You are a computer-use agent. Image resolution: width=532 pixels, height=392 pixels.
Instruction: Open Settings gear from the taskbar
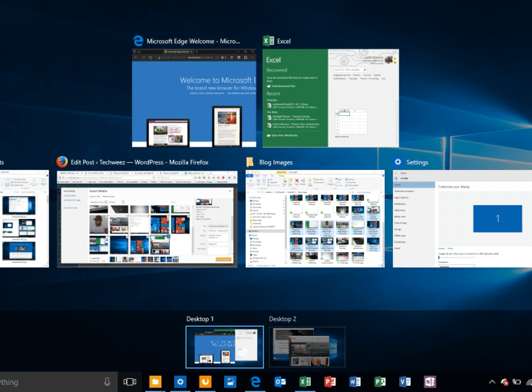click(x=180, y=382)
